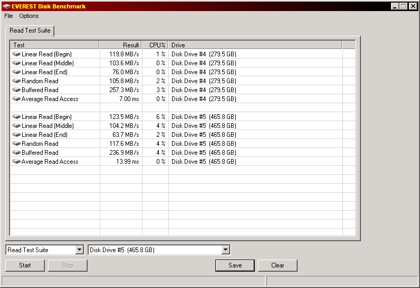This screenshot has height=288, width=420.
Task: Click disk icon beside 236.9 MB/s Buffered Read
Action: 16,153
